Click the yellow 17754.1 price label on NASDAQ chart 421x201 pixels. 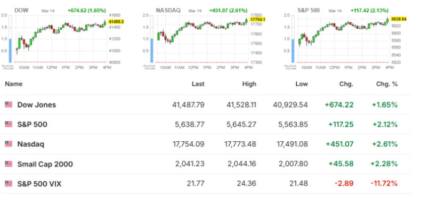point(257,19)
